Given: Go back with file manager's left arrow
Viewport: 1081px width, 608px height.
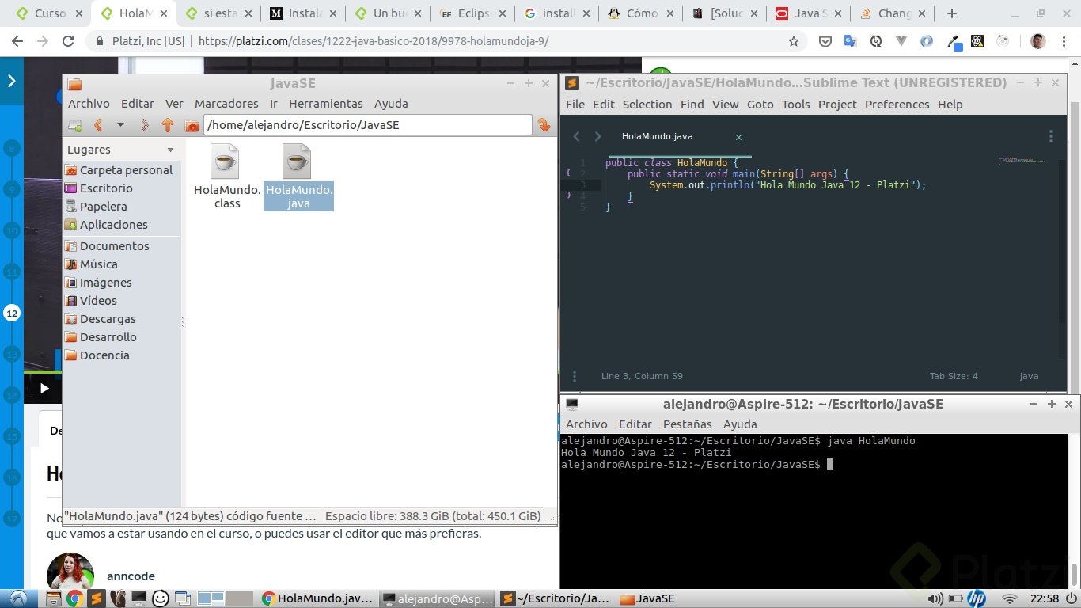Looking at the screenshot, I should click(x=99, y=125).
